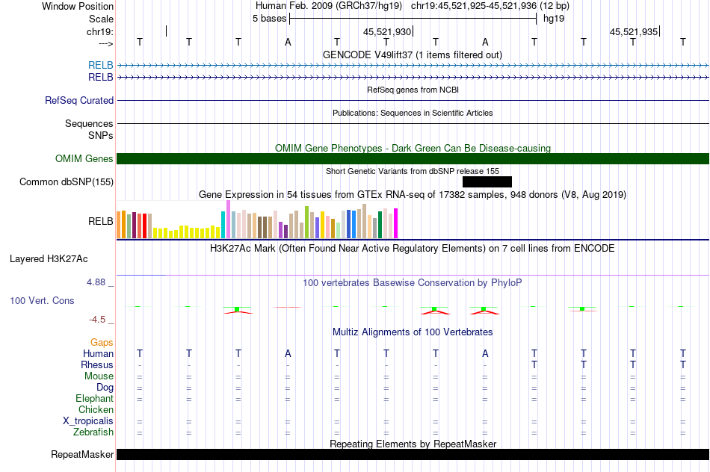Click the SNPs track label
Viewport: 710px width, 472px height.
tap(101, 135)
